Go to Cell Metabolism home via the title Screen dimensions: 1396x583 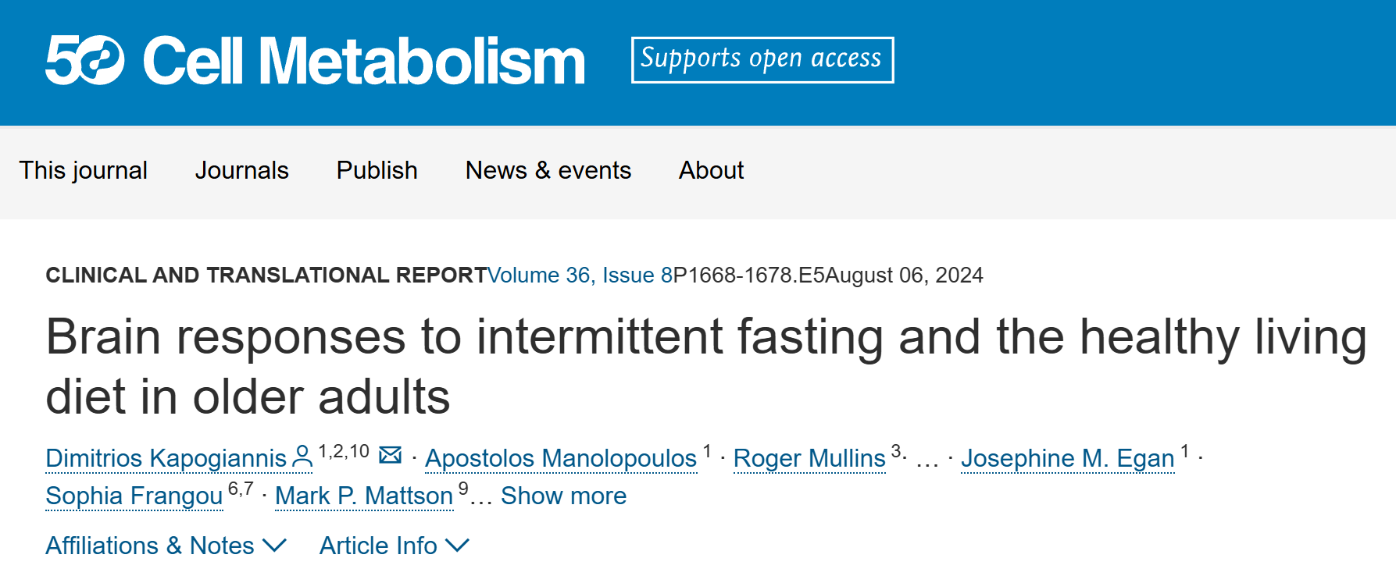[x=363, y=61]
